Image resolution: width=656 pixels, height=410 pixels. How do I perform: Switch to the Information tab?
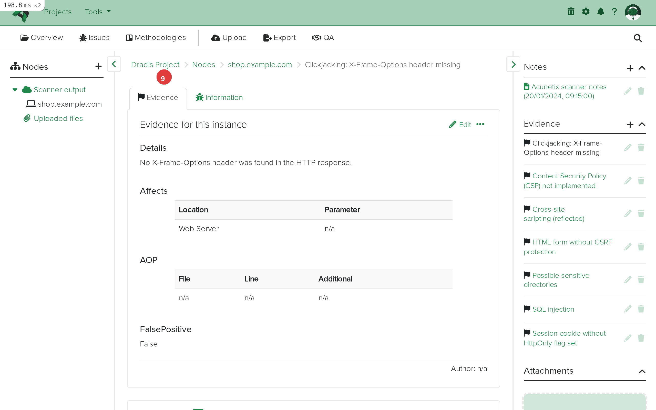pos(219,98)
